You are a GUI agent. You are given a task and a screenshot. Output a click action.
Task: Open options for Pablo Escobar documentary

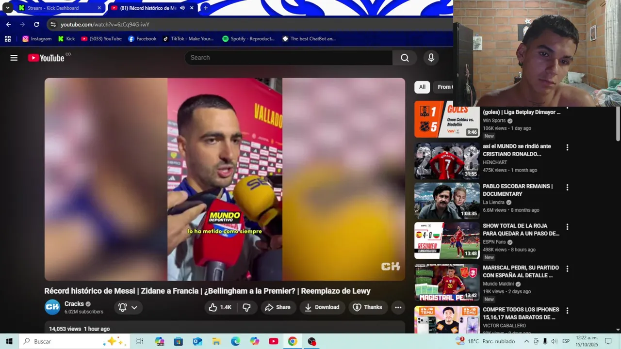pos(567,187)
